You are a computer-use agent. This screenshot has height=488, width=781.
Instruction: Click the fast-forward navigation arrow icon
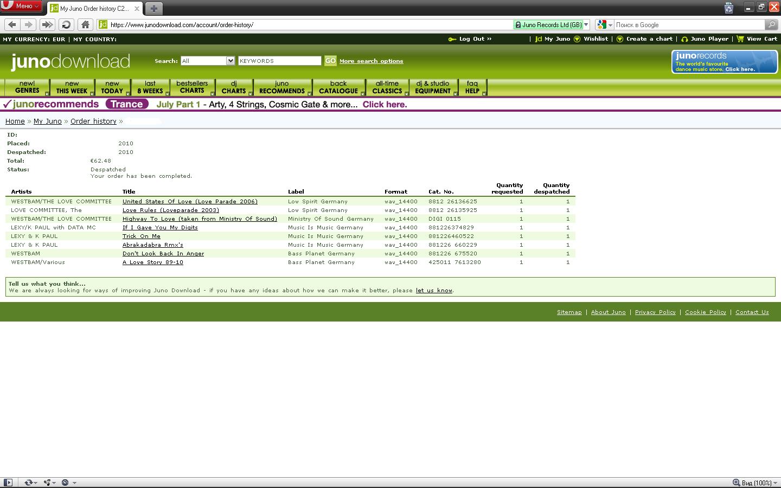[47, 24]
